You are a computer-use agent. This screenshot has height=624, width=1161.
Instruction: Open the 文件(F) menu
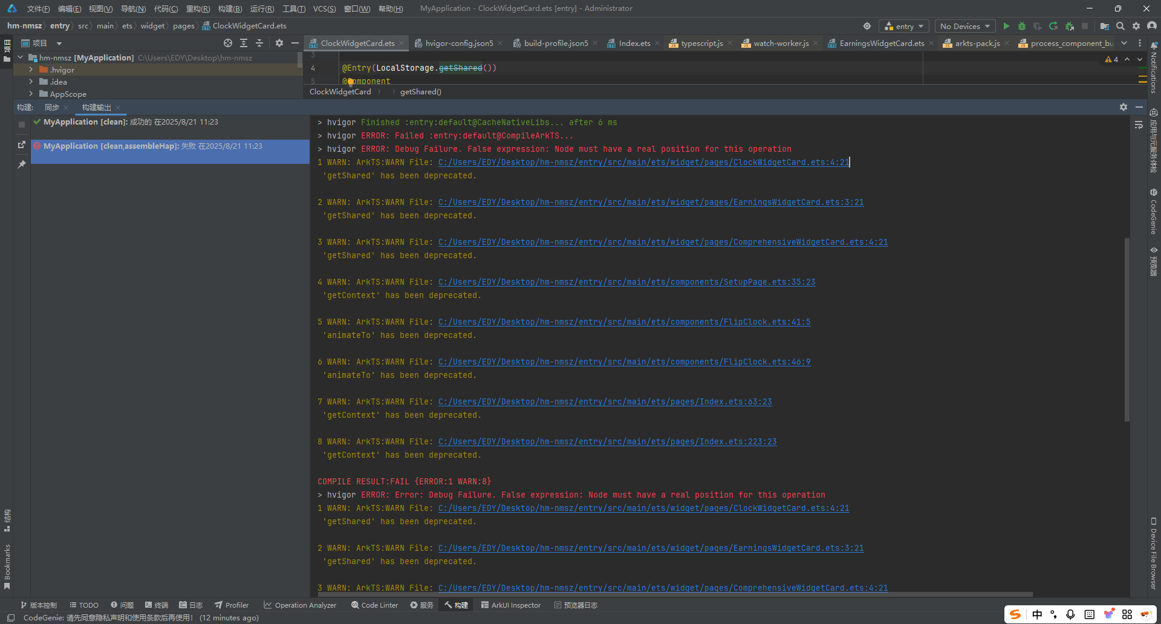pos(38,8)
